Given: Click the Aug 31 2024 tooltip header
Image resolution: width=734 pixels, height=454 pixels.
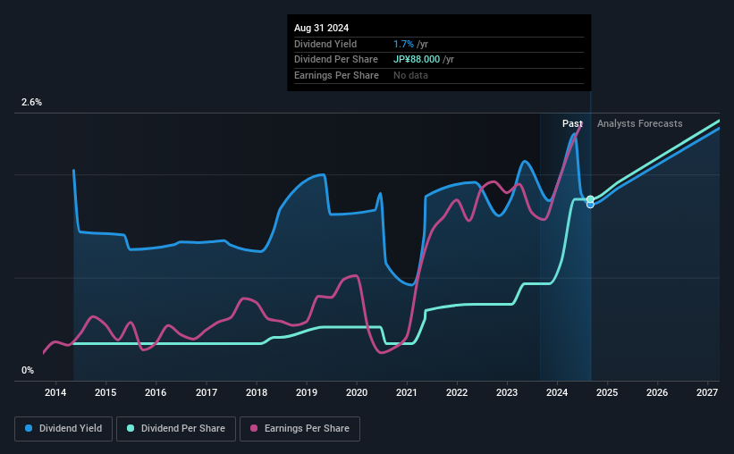Looking at the screenshot, I should pos(321,28).
